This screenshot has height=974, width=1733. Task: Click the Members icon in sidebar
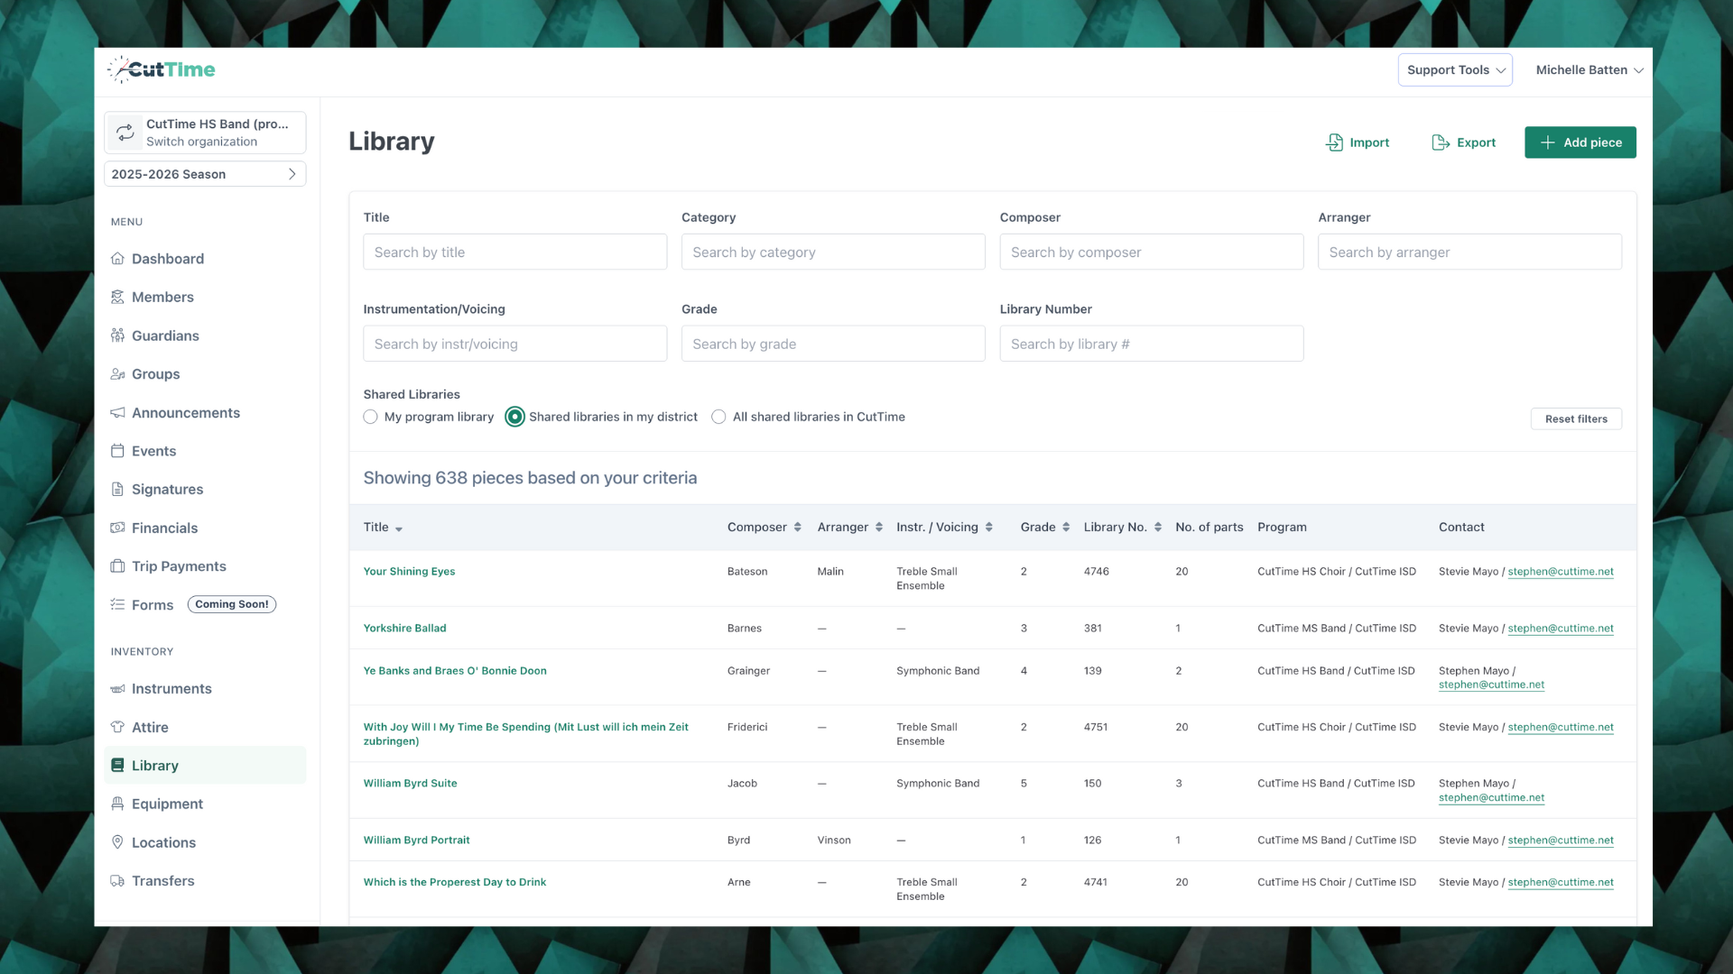117,297
